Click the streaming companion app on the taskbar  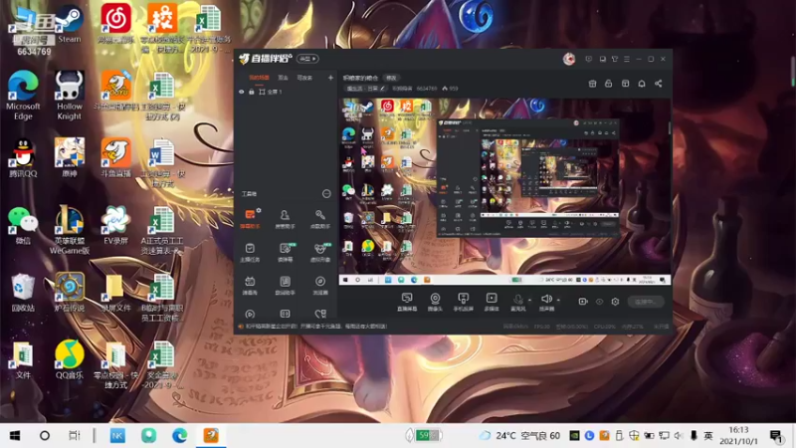pyautogui.click(x=211, y=435)
